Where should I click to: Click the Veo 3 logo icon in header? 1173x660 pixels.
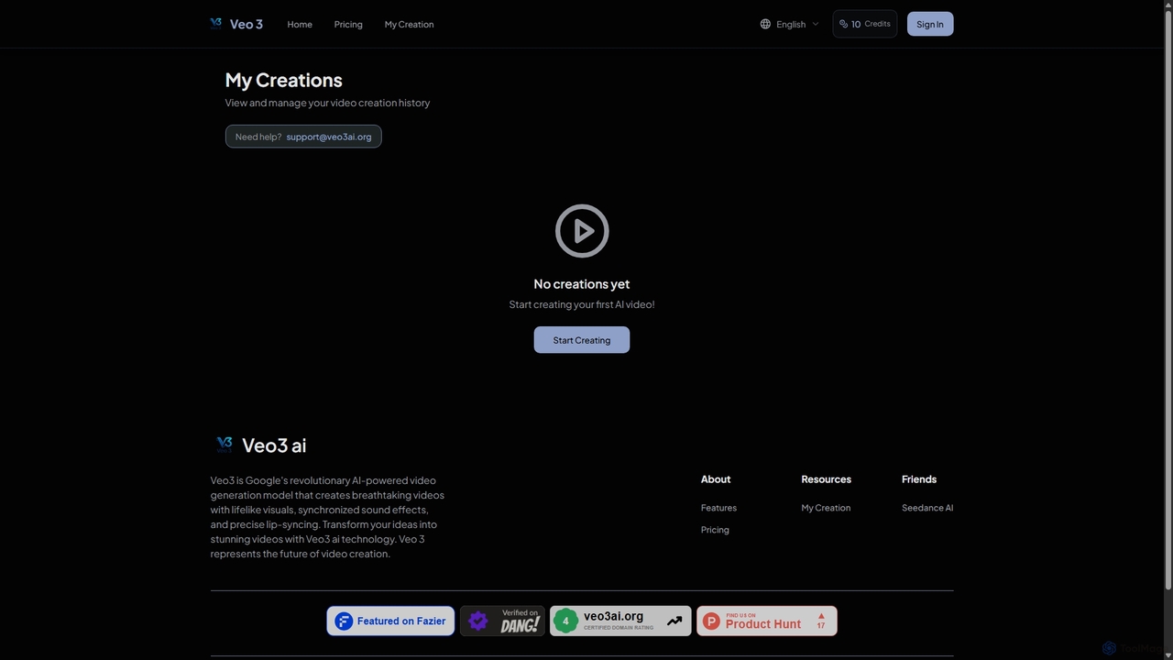[216, 24]
